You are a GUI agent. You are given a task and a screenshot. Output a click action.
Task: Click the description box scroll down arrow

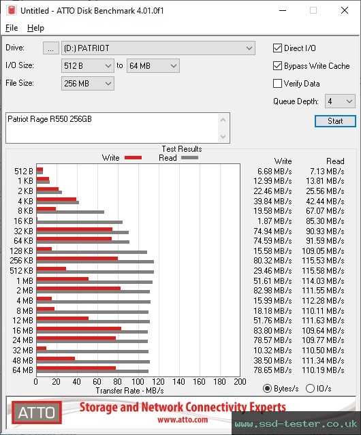[x=223, y=137]
